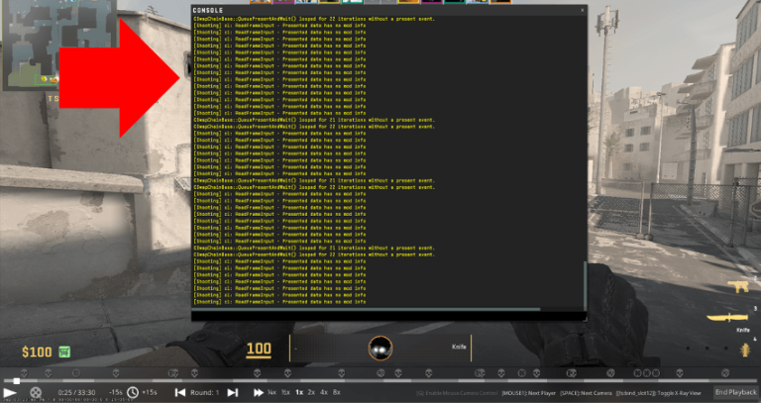Switch playback speed to 4x
The width and height of the screenshot is (761, 403).
point(324,392)
